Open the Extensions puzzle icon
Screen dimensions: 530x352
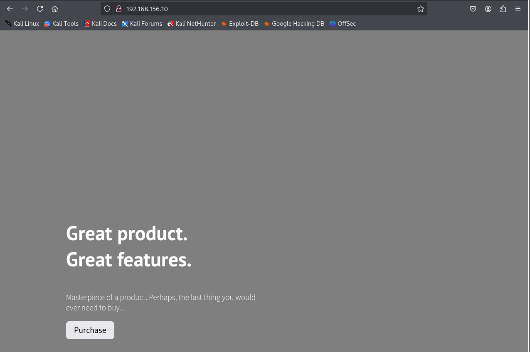click(x=503, y=9)
